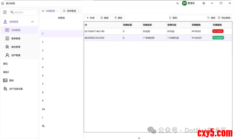This screenshot has height=139, width=234.
Task: Click the red #FF0000 color tag
Action: (x=218, y=31)
